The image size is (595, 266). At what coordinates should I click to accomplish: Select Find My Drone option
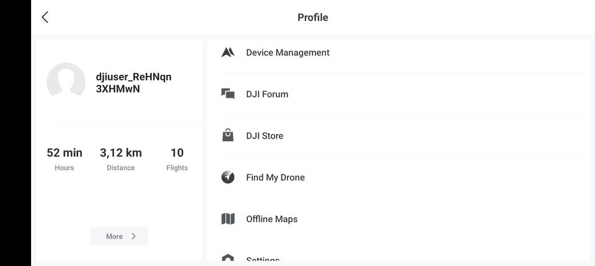(398, 178)
